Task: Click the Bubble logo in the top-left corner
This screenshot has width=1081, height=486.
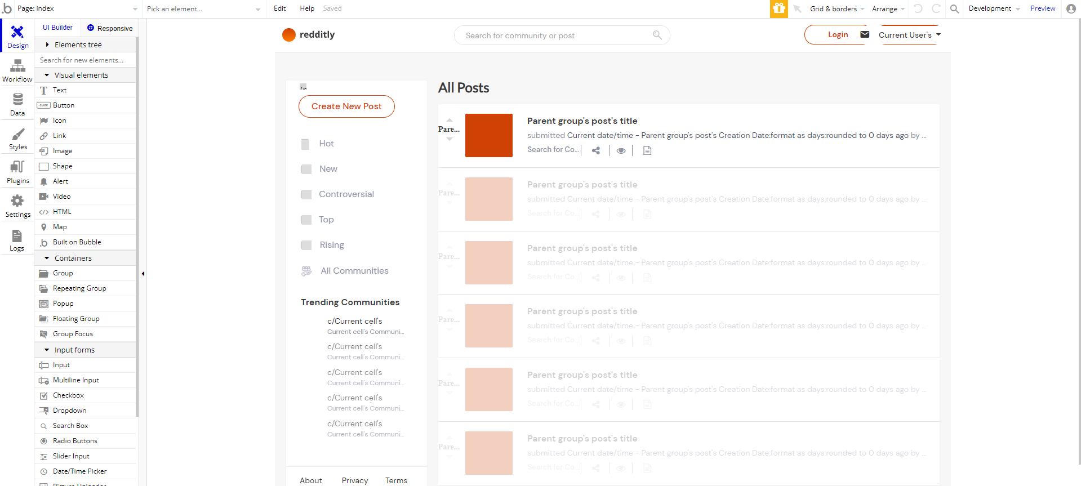Action: tap(7, 8)
